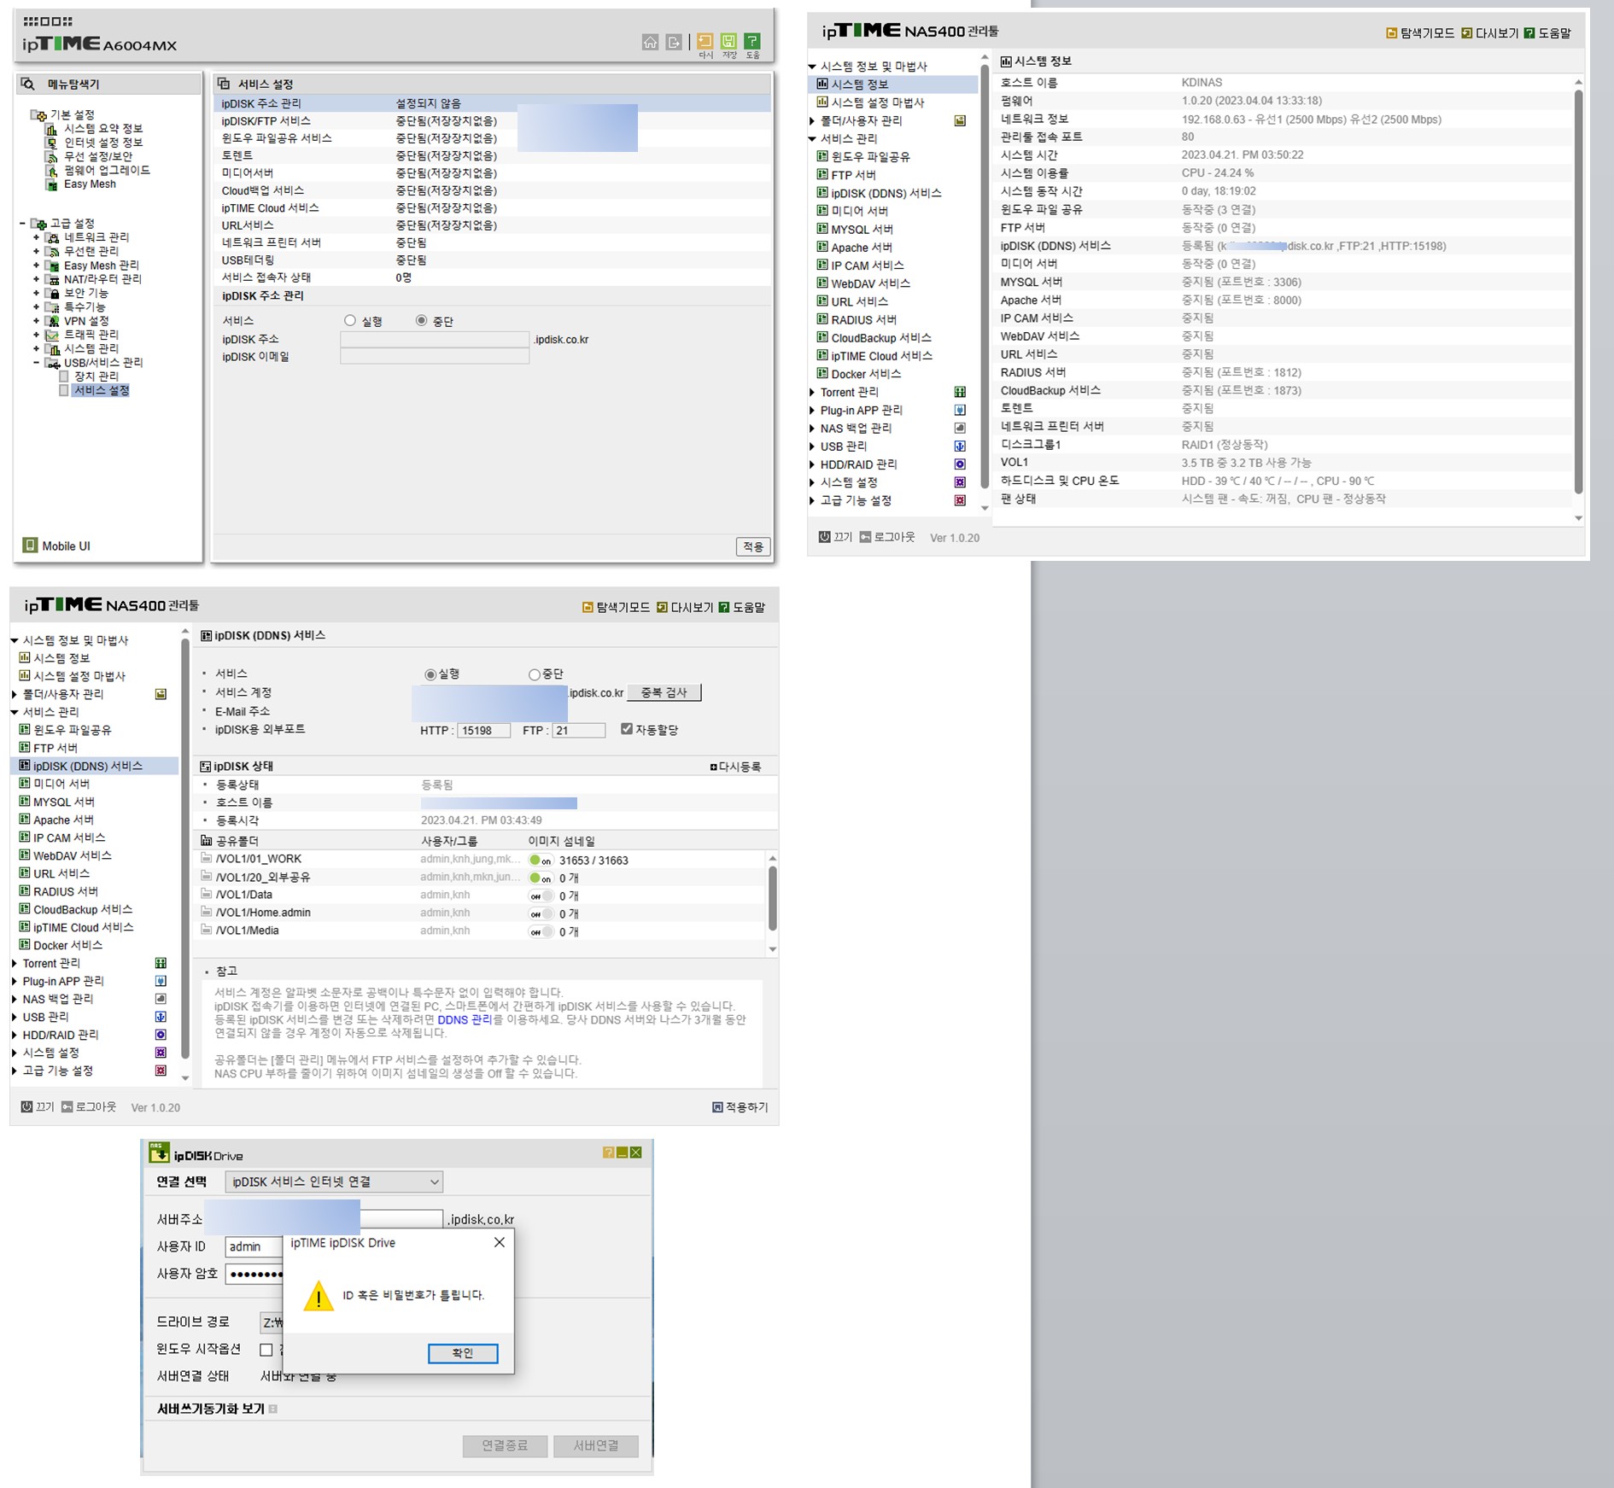Click 확인 in the ipTIME ipDISK Drive dialog

coord(463,1353)
